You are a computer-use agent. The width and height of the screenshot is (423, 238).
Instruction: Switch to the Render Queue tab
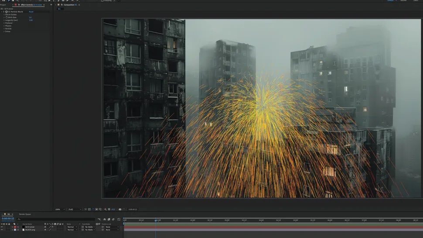click(25, 214)
